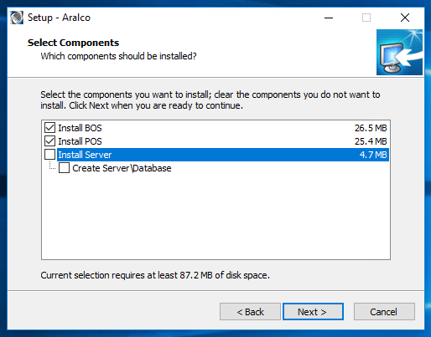Enable the Install Server checkbox
431x337 pixels.
click(x=49, y=155)
